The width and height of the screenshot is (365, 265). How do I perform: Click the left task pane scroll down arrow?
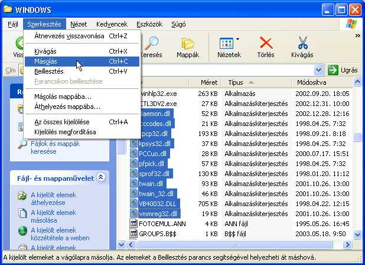pyautogui.click(x=121, y=244)
